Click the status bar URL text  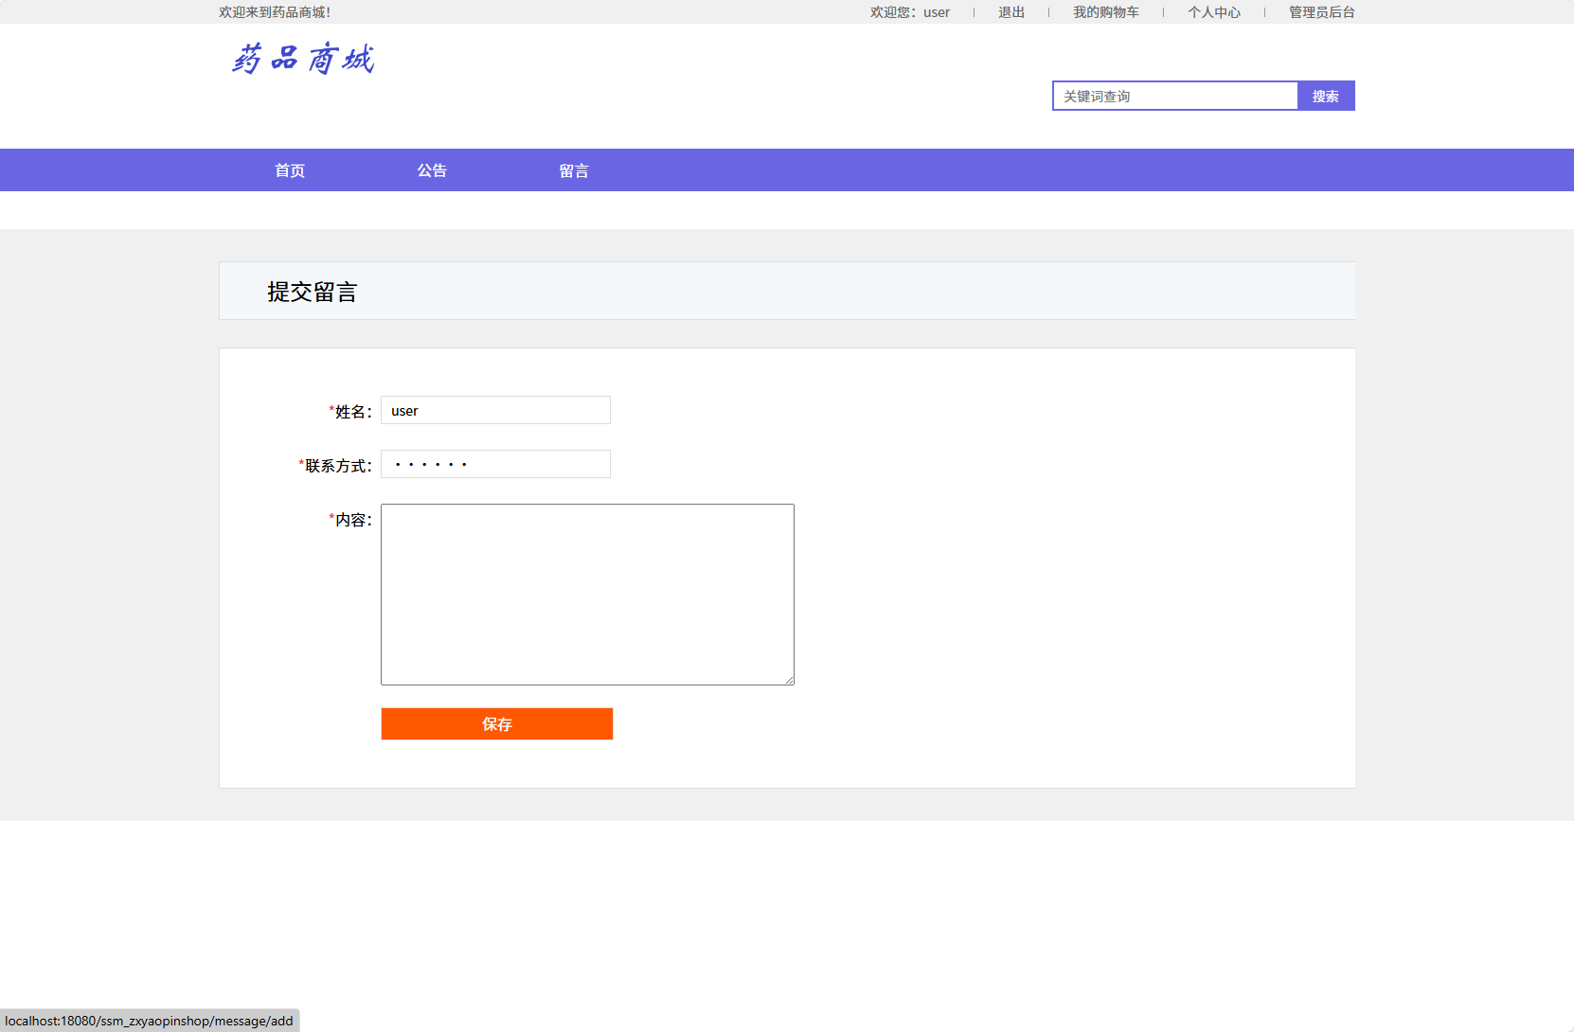[147, 1021]
